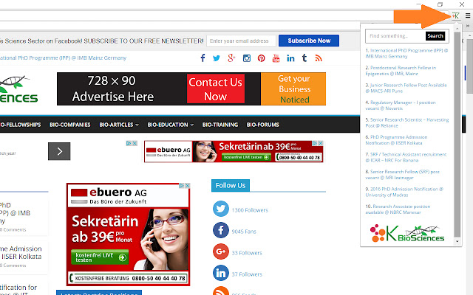The height and width of the screenshot is (295, 473).
Task: Click the gray next arrow ad button
Action: tap(59, 151)
